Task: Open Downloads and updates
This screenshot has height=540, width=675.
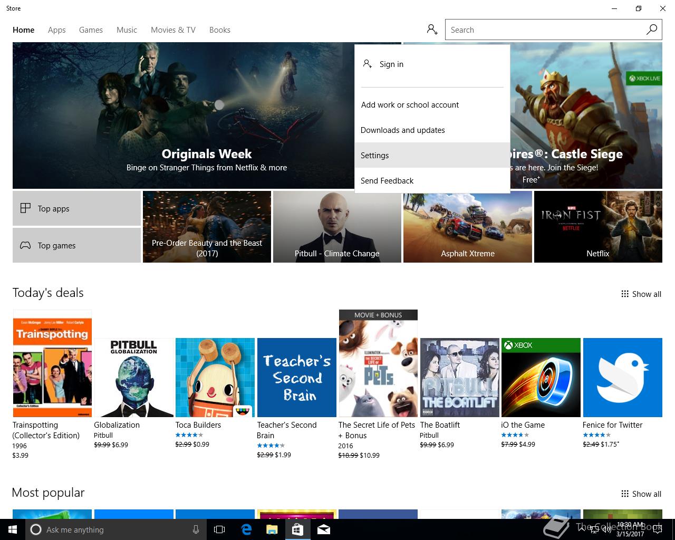Action: coord(432,130)
